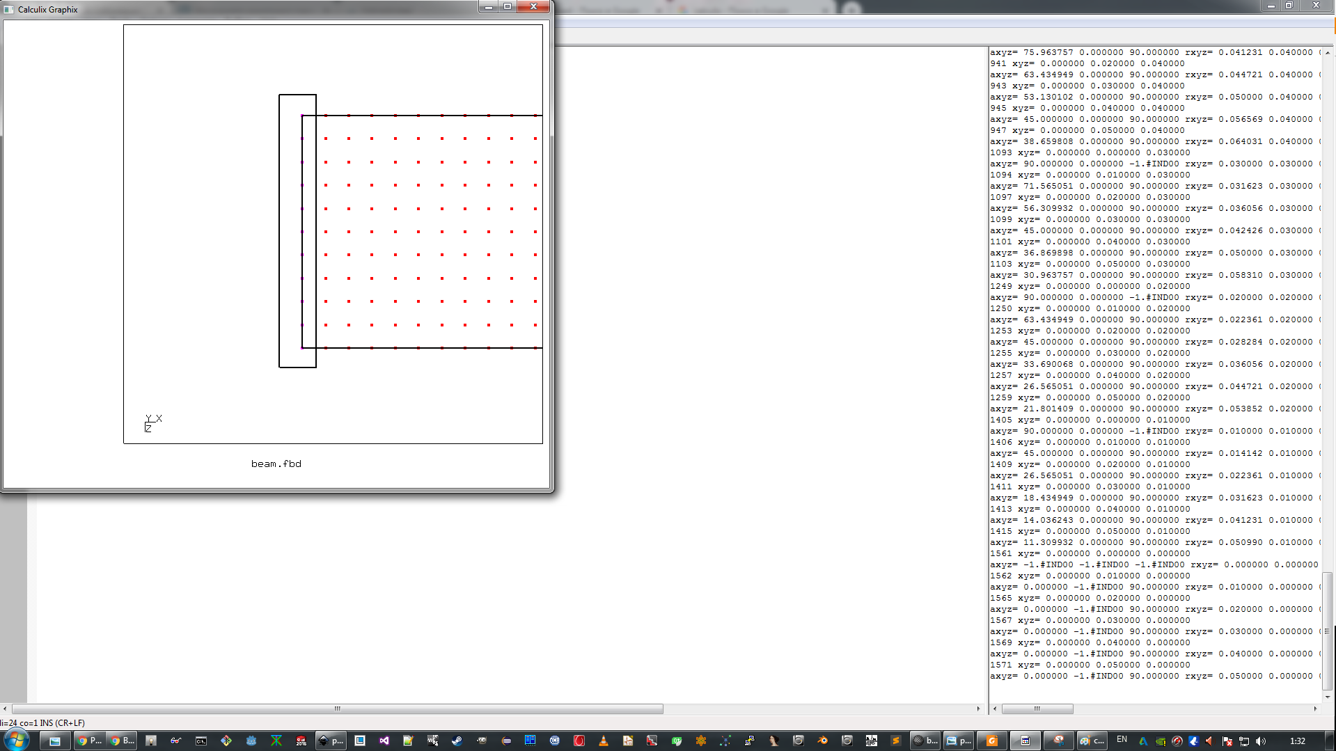Open the SolidWorks 2016 taskbar icon
This screenshot has height=751, width=1336.
coord(301,741)
